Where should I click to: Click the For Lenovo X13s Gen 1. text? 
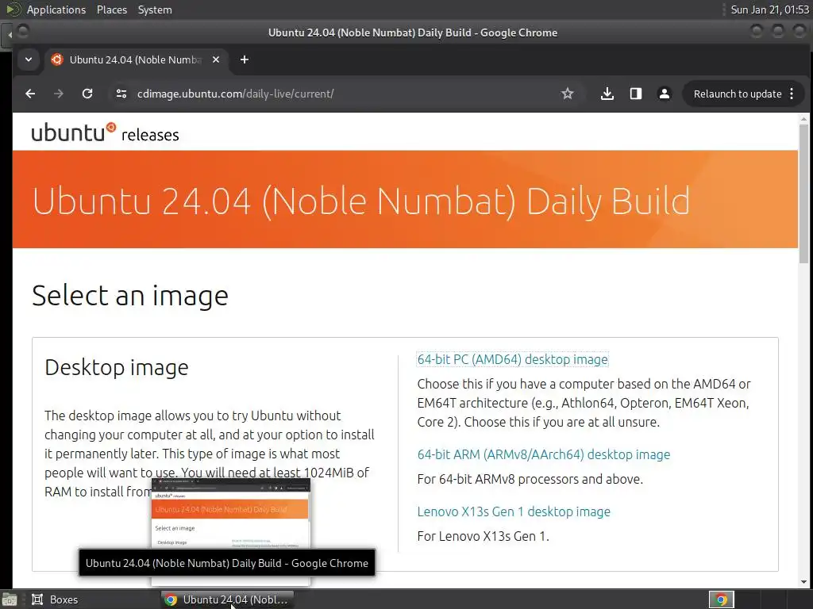pos(483,536)
